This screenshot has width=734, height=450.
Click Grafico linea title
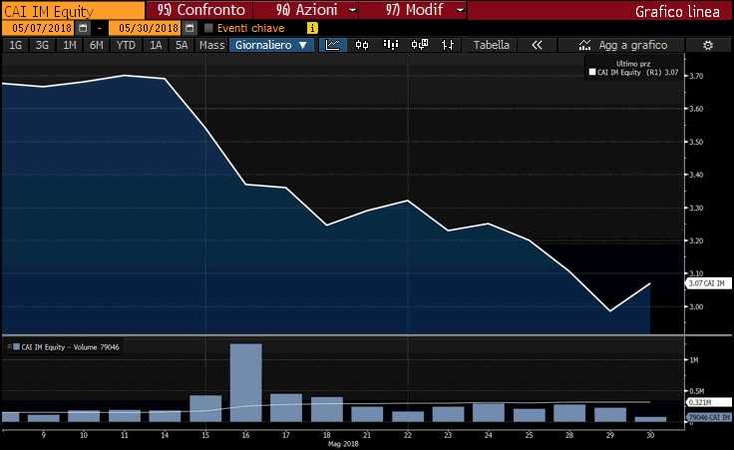coord(677,11)
